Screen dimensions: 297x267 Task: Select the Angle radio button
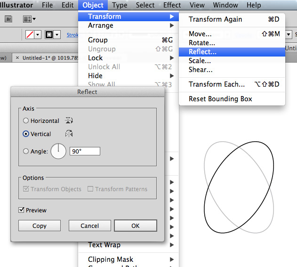click(x=26, y=151)
